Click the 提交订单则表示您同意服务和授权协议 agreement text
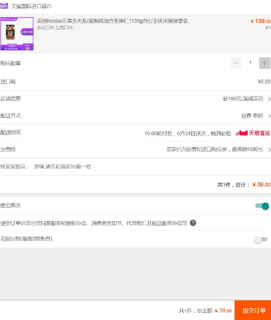 (94, 223)
